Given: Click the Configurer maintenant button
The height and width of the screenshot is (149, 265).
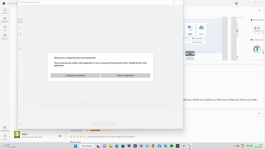Looking at the screenshot, I should 75,76.
